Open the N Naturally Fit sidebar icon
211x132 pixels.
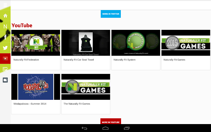[5, 26]
